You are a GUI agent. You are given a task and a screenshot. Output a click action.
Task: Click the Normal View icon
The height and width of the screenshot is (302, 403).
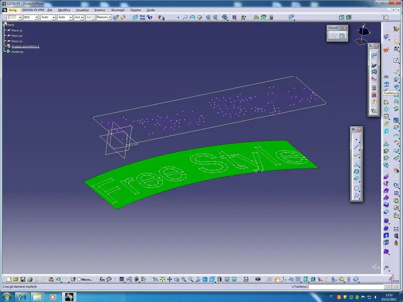click(198, 279)
